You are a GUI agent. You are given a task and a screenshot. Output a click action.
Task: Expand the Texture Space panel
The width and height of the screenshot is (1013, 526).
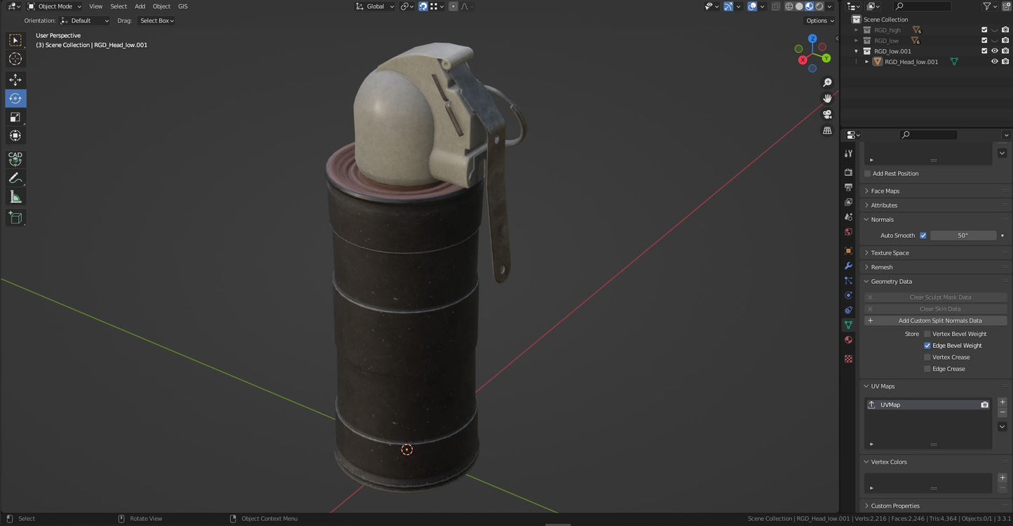point(890,253)
